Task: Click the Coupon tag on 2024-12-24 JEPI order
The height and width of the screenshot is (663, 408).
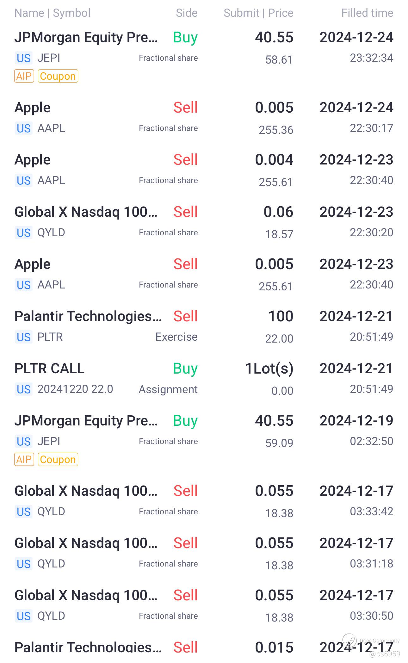Action: 58,76
